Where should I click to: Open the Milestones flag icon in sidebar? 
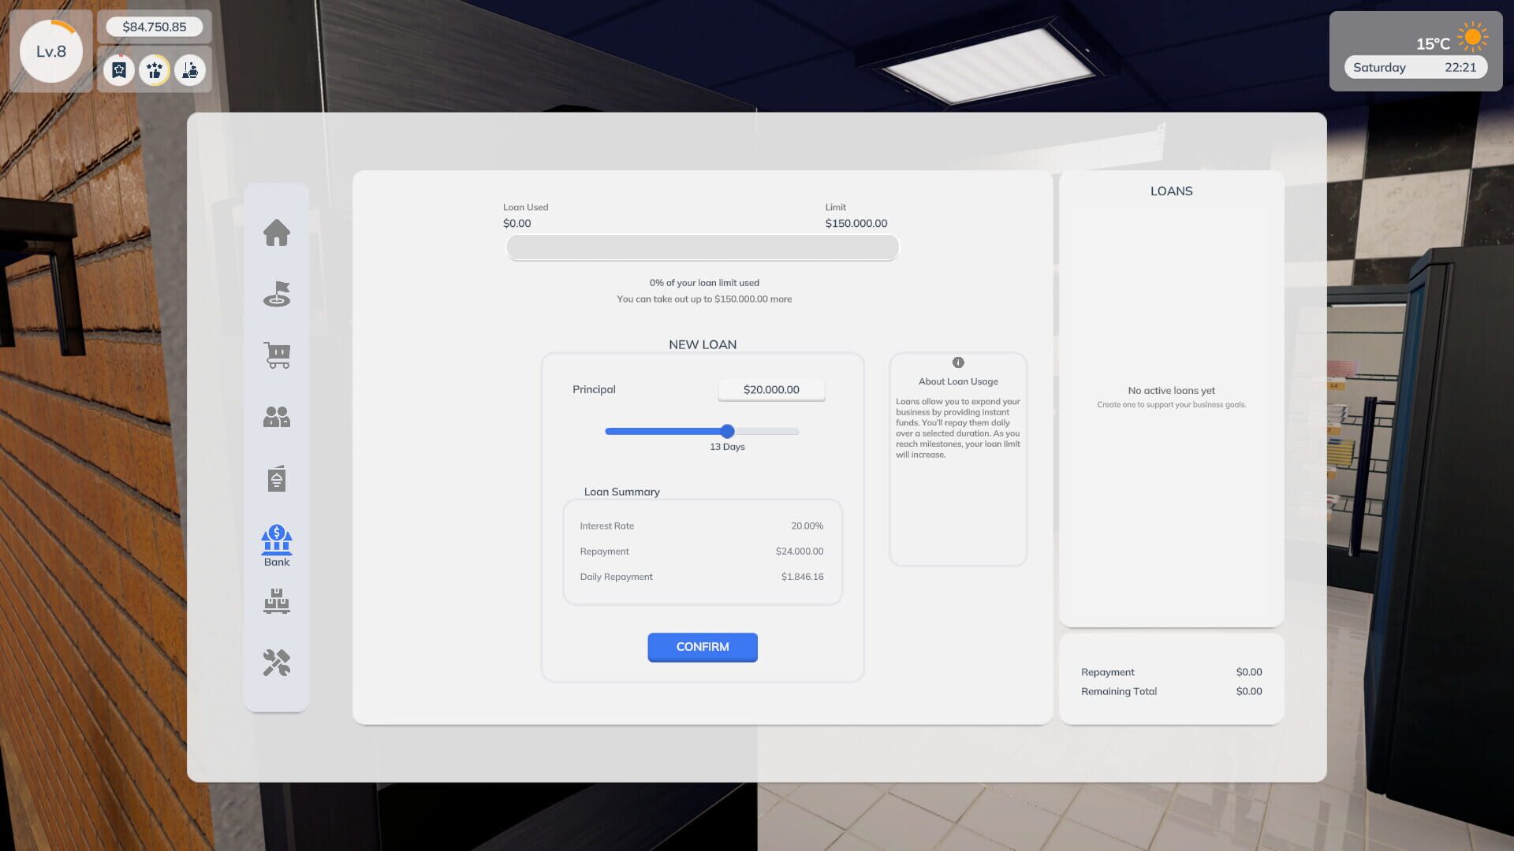(276, 294)
